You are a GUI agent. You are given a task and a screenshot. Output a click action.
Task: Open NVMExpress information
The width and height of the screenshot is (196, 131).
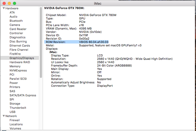tap(18, 70)
